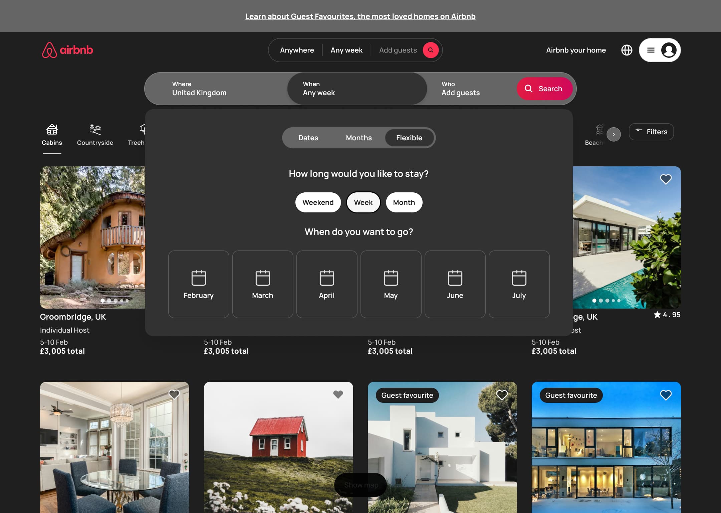Screen dimensions: 721x513
Task: Choose the April calendar card
Action: (327, 284)
